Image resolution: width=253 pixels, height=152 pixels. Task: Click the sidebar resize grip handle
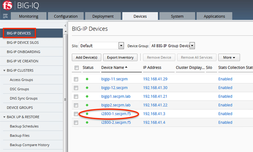[65, 99]
